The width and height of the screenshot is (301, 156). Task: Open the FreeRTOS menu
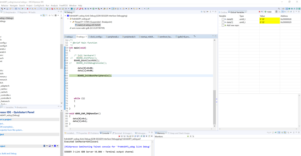click(63, 5)
